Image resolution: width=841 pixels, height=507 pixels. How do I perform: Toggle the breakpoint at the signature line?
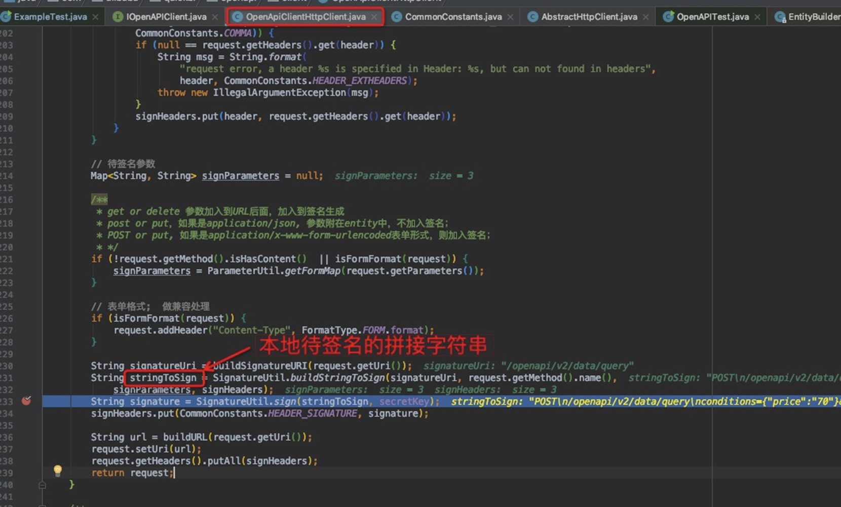26,401
